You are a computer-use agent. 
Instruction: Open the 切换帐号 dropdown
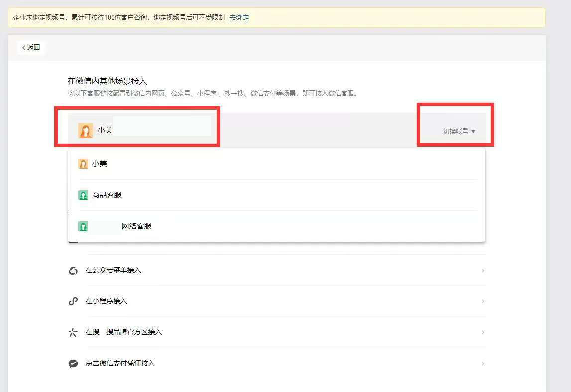click(x=459, y=131)
